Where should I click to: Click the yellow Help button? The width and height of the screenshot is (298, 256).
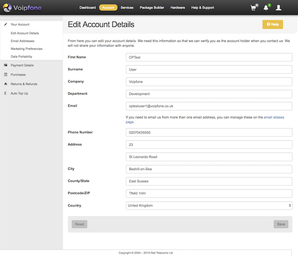tap(273, 24)
